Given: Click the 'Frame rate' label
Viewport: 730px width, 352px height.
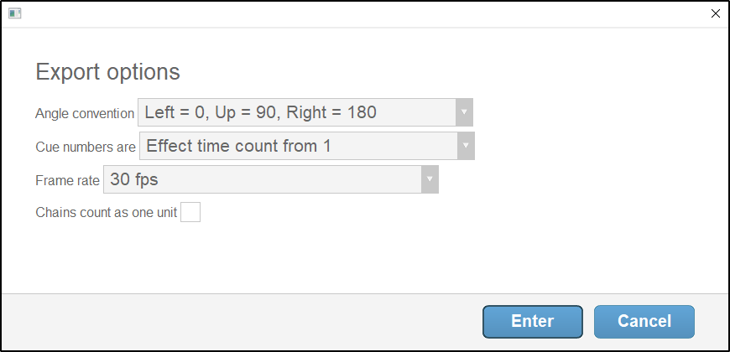Looking at the screenshot, I should pyautogui.click(x=67, y=180).
